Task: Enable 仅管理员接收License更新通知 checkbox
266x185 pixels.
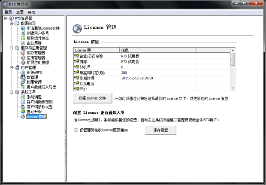Action: [76, 130]
